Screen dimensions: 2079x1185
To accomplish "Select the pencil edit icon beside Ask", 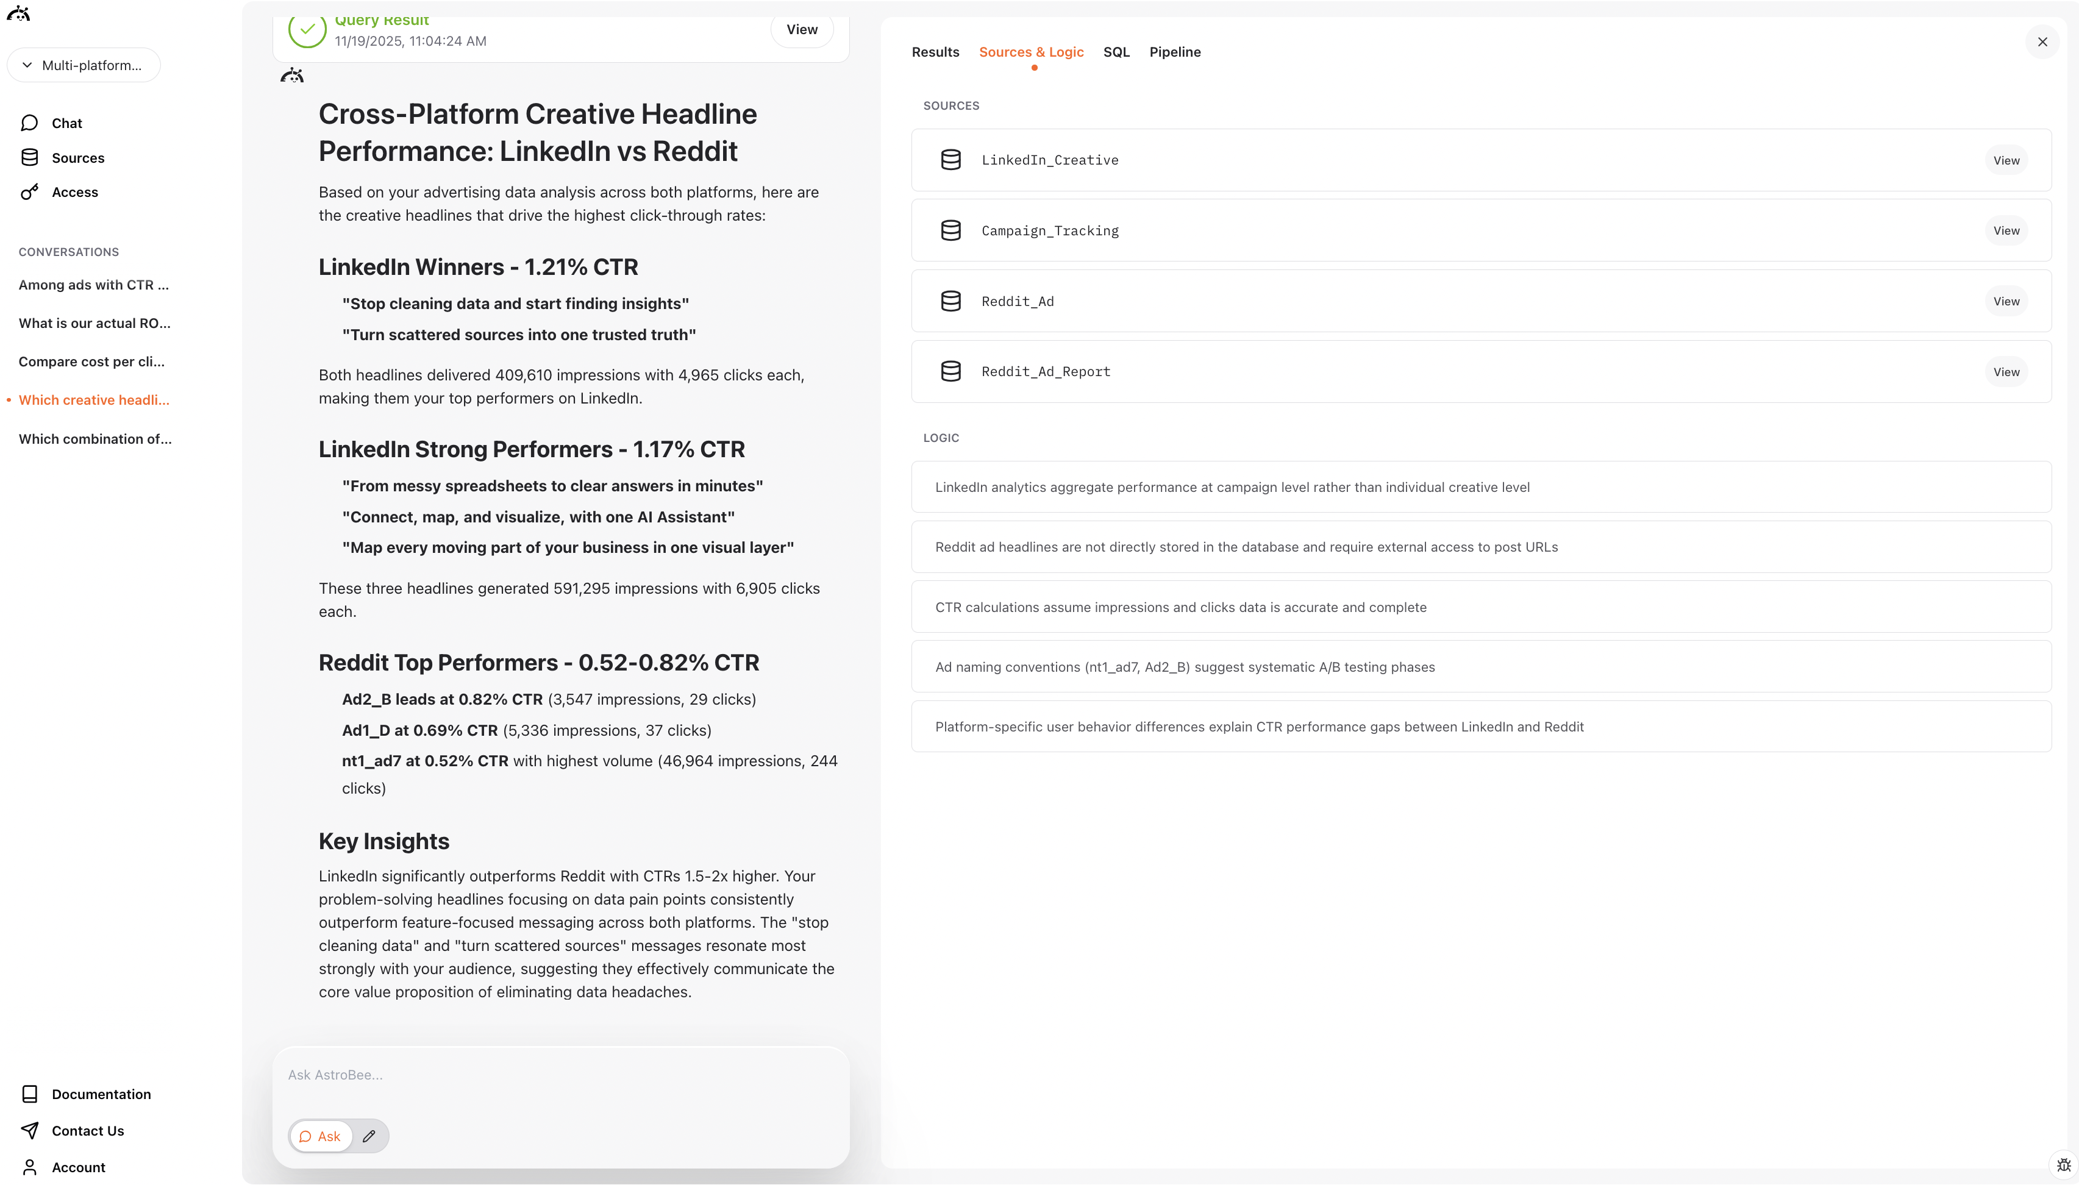I will 369,1136.
